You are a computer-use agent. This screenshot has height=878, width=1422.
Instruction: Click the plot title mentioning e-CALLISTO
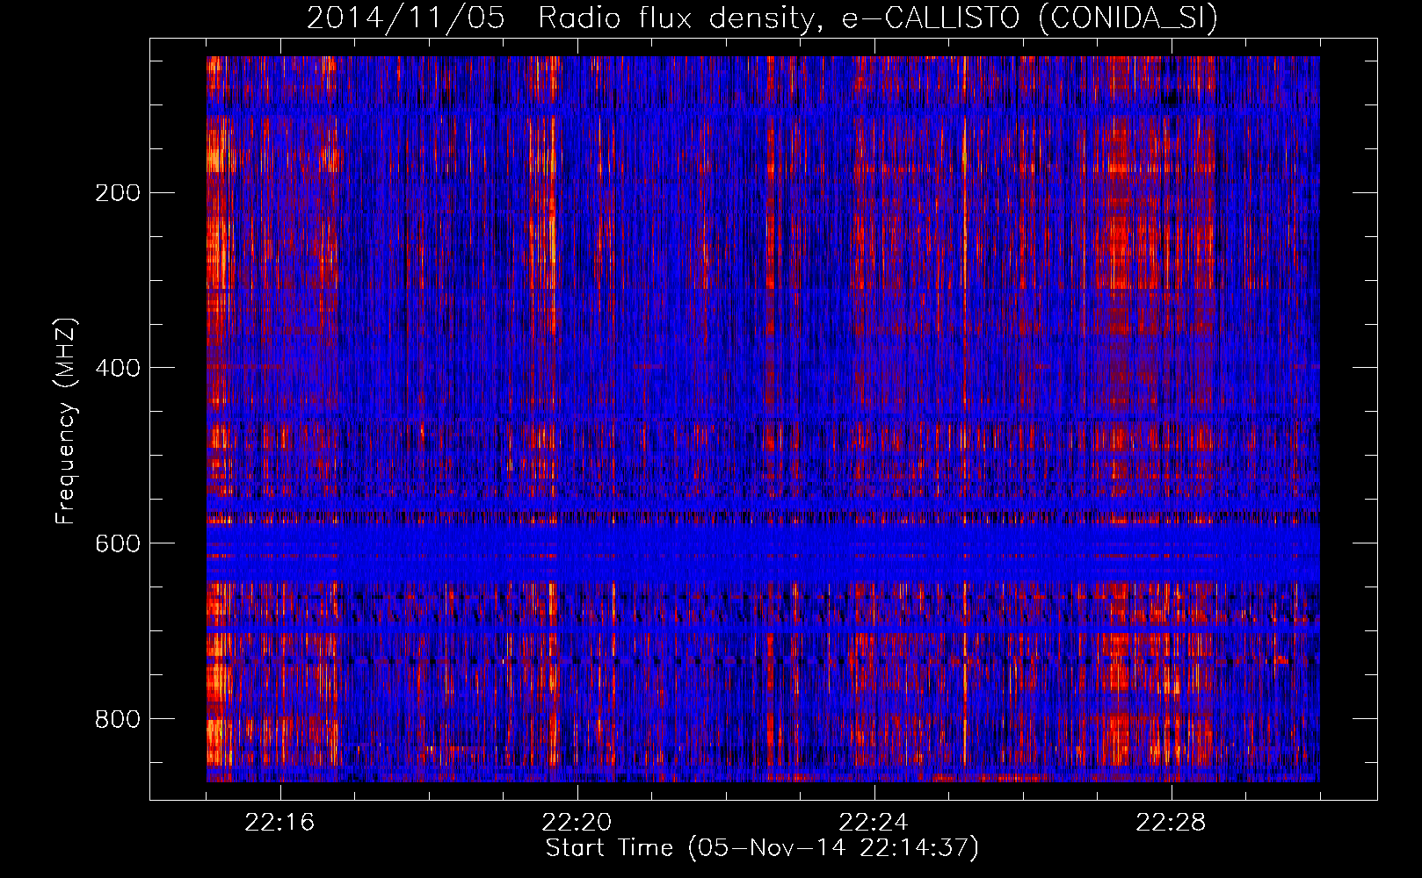pos(762,18)
